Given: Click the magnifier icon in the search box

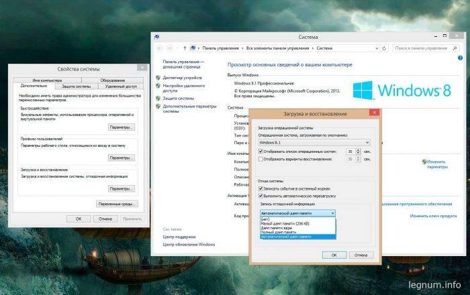Looking at the screenshot, I should click(x=455, y=48).
